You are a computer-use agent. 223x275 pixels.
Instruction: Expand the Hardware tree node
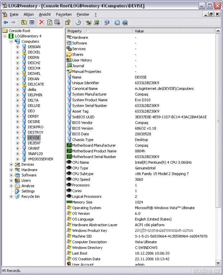pos(11,170)
